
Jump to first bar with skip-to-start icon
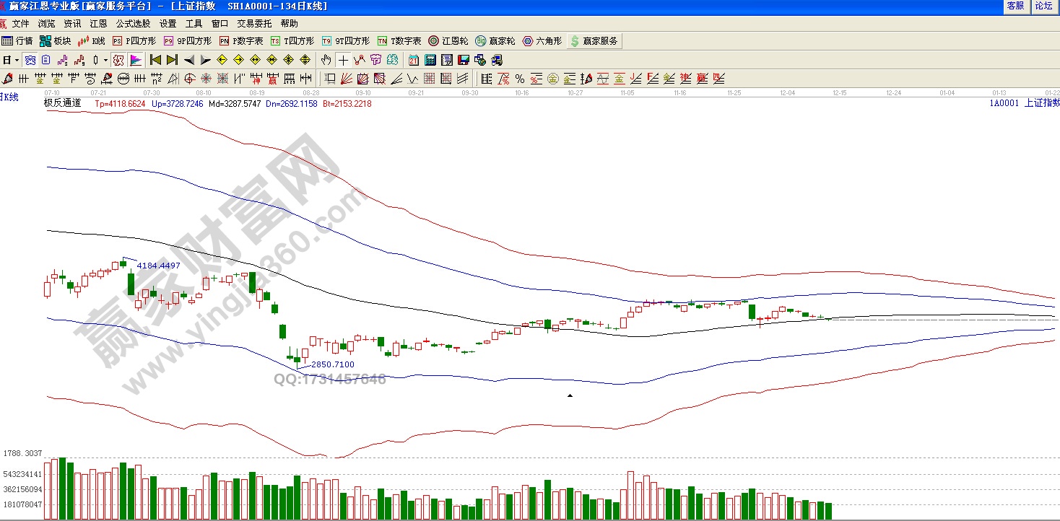155,60
